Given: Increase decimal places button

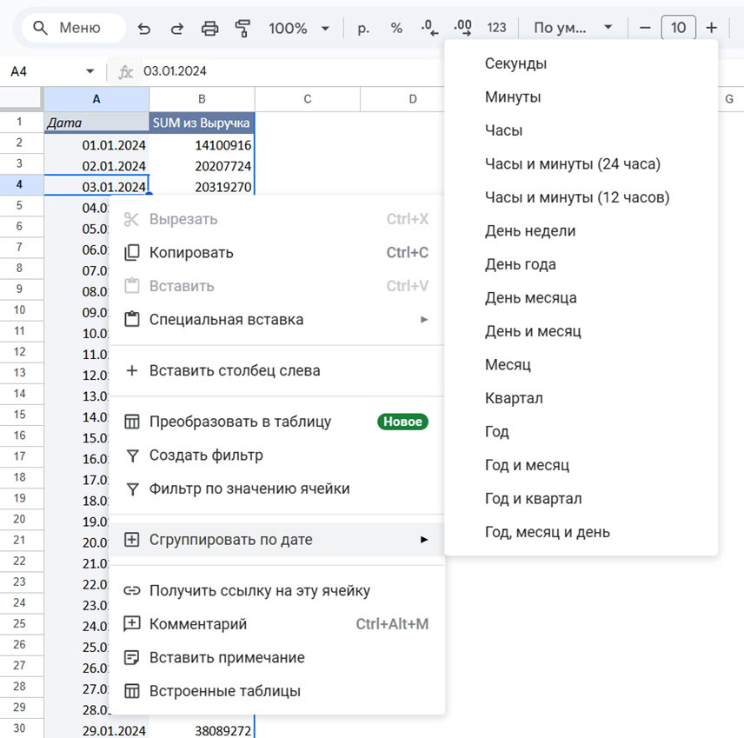Looking at the screenshot, I should pyautogui.click(x=463, y=29).
